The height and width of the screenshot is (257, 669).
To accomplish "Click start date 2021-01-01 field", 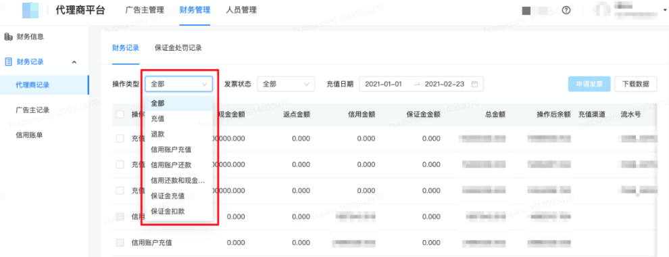I will 383,84.
